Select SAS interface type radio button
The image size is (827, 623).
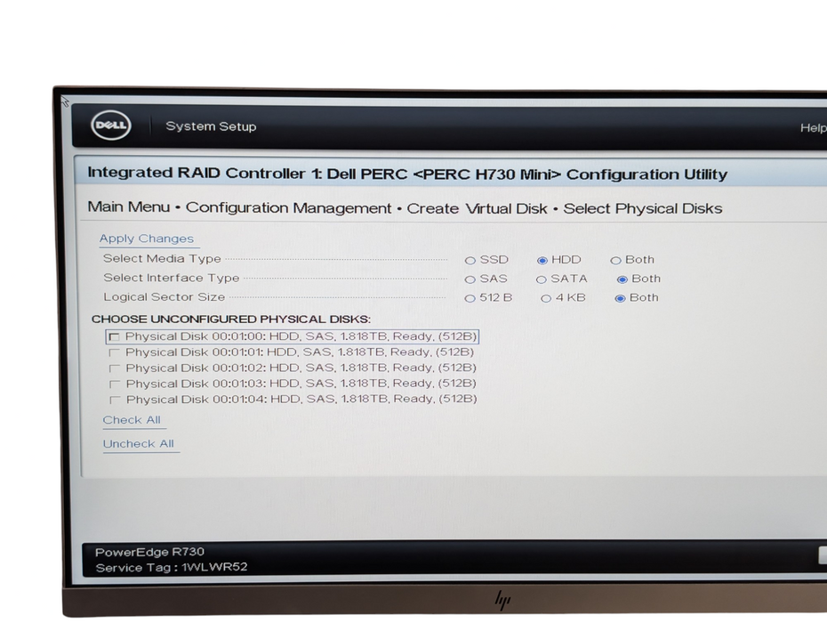click(470, 279)
